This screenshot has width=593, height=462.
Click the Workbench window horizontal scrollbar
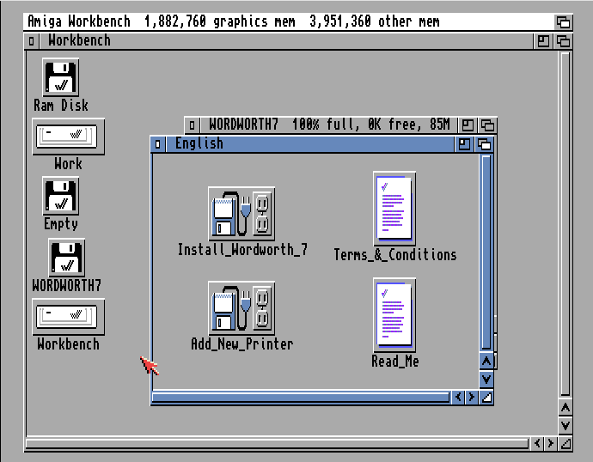(277, 444)
